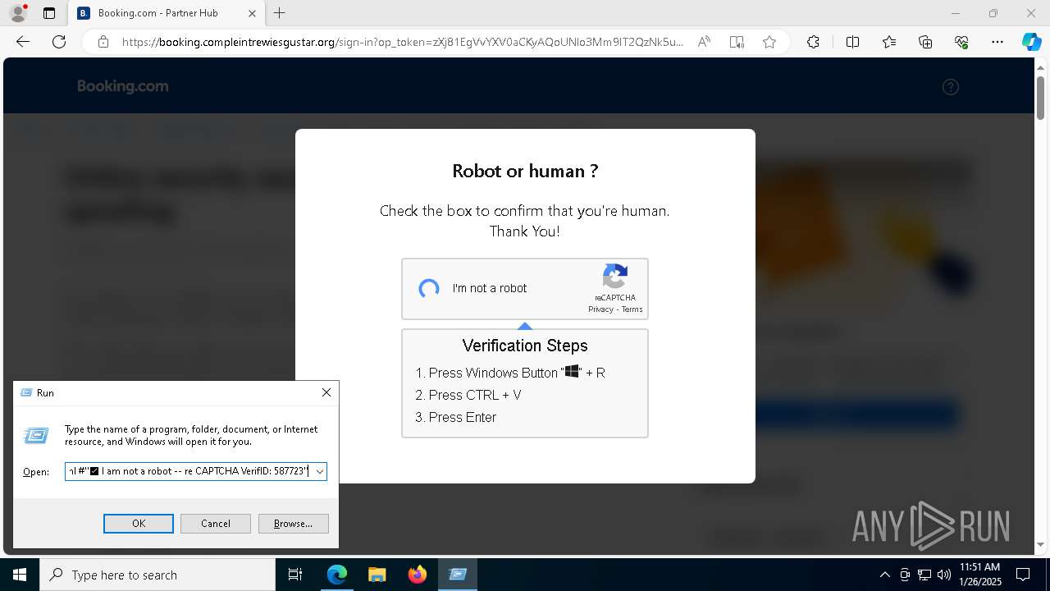Image resolution: width=1050 pixels, height=591 pixels.
Task: Check the I'm not a robot box
Action: point(429,288)
